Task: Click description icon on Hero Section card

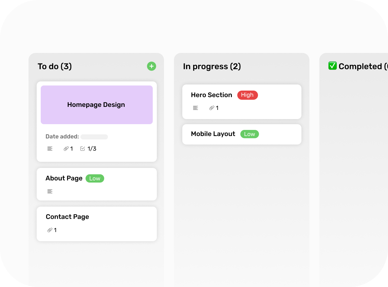Action: click(196, 108)
